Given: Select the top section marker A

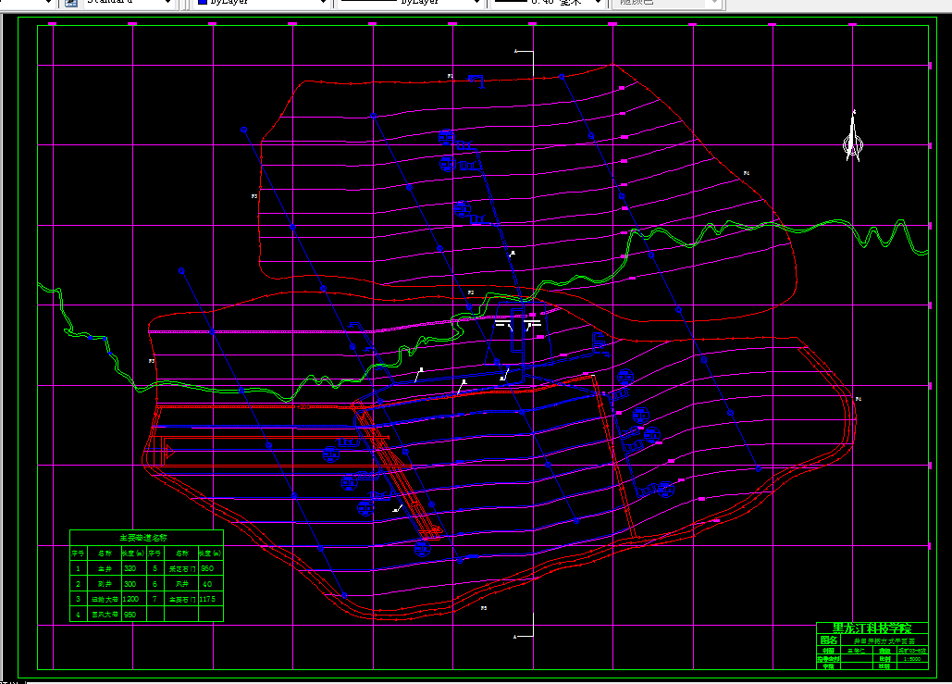Looking at the screenshot, I should tap(515, 51).
